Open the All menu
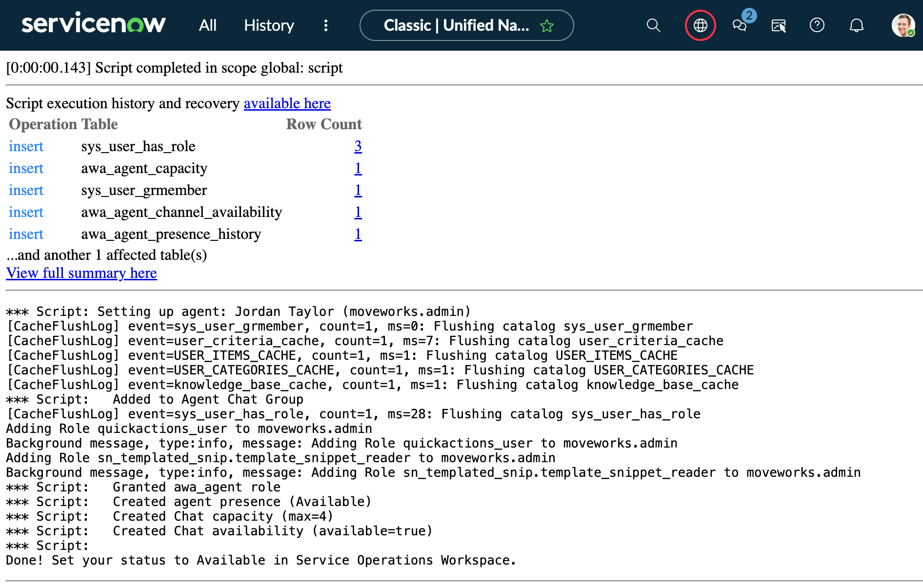This screenshot has height=586, width=923. [x=207, y=25]
